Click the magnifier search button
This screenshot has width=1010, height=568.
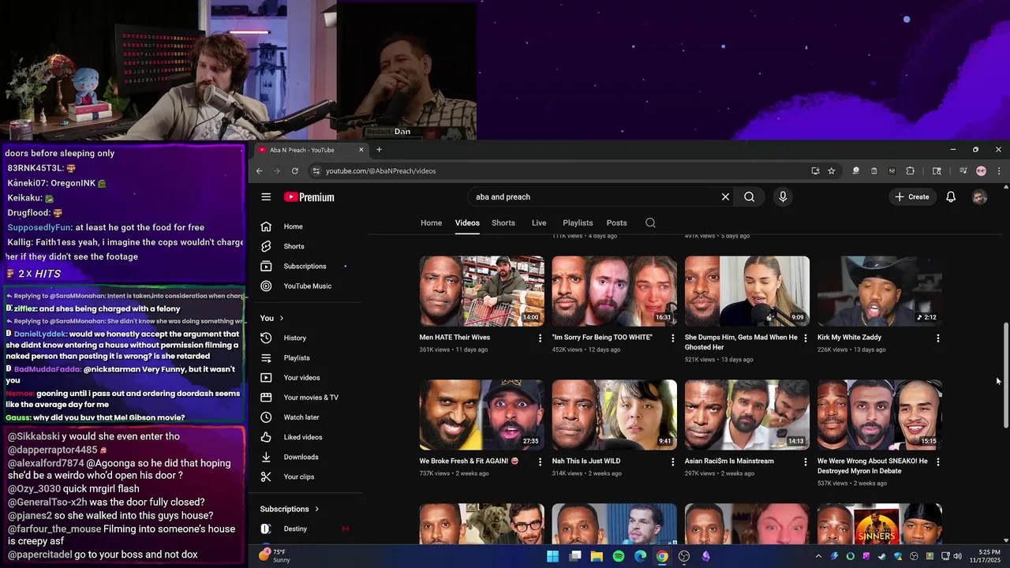(750, 197)
